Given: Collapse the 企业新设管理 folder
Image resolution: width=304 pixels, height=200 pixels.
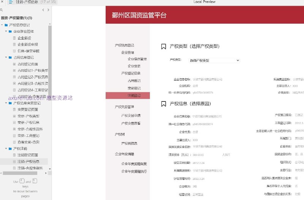Looking at the screenshot, I should [6, 31].
